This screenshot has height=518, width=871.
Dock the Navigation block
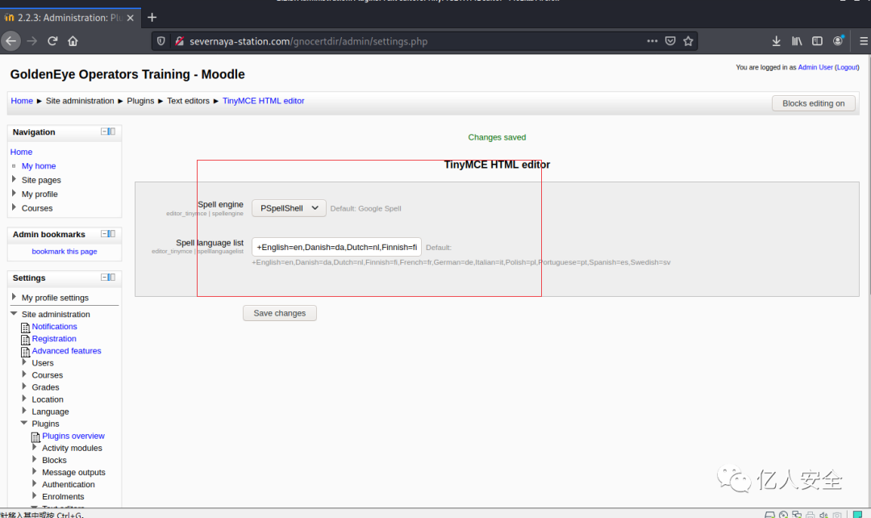[111, 132]
